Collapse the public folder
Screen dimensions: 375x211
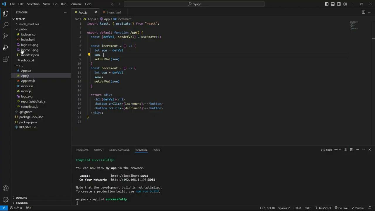click(23, 29)
